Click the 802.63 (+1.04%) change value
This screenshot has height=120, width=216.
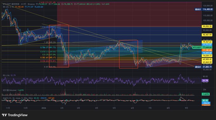[x=93, y=4]
